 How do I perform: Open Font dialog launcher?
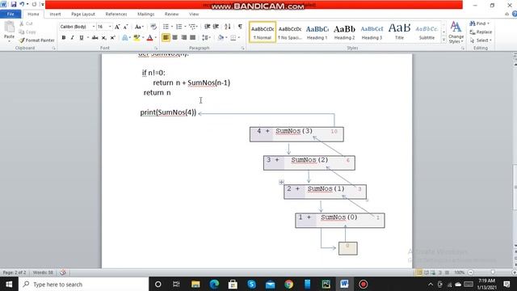click(x=156, y=48)
